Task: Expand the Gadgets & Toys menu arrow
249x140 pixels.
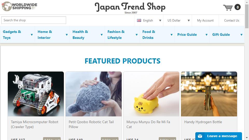Action: (32, 35)
